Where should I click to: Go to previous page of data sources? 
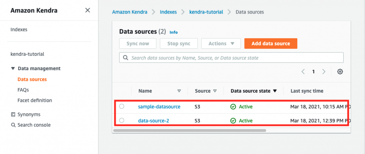pos(303,72)
